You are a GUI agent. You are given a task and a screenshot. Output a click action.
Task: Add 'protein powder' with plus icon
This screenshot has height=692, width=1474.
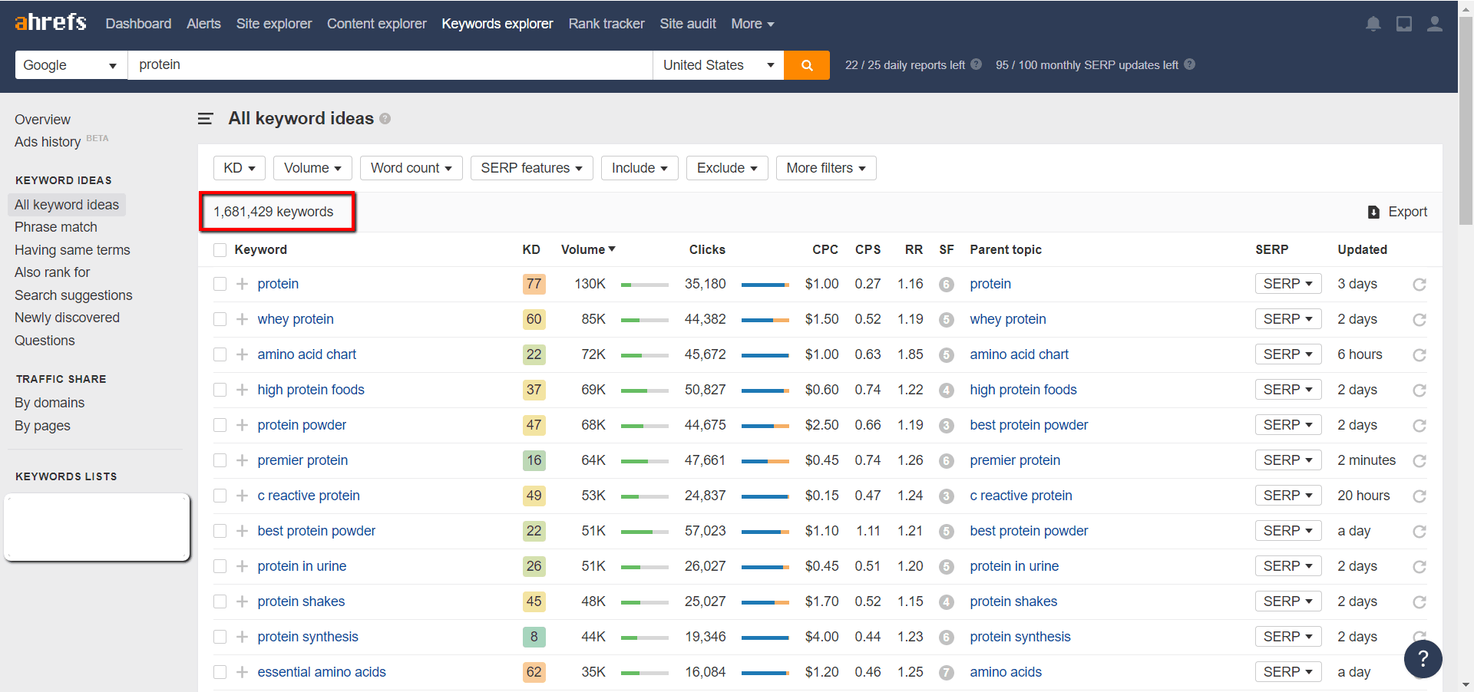pyautogui.click(x=242, y=425)
